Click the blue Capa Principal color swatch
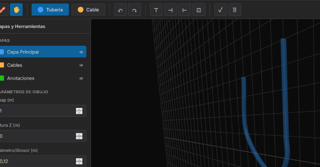This screenshot has height=167, width=320. (2, 52)
